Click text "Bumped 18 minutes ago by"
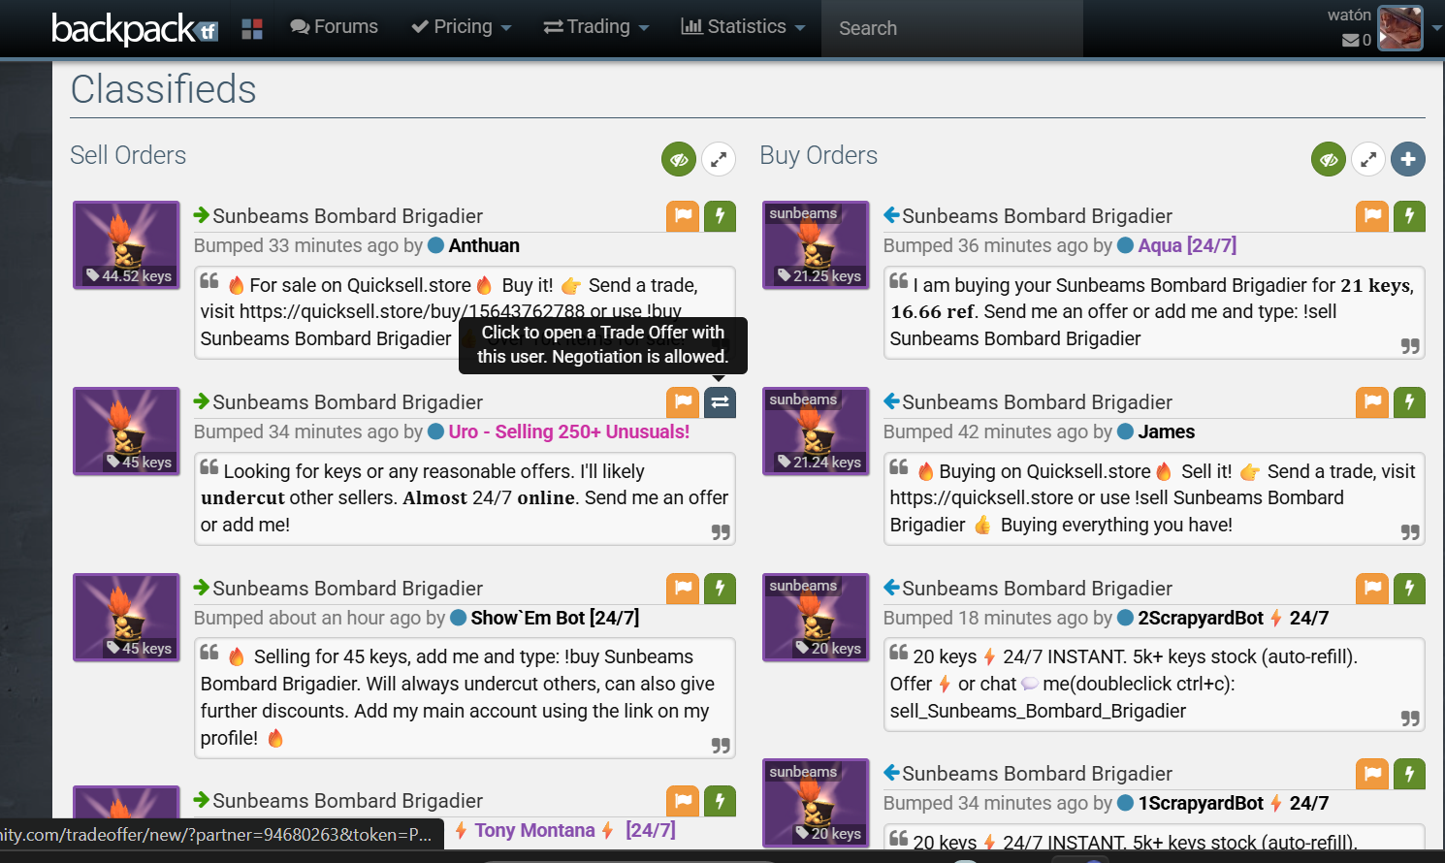 point(998,618)
